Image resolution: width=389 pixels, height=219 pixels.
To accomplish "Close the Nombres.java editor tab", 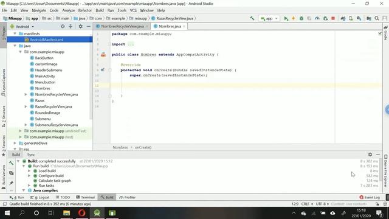I will [184, 26].
